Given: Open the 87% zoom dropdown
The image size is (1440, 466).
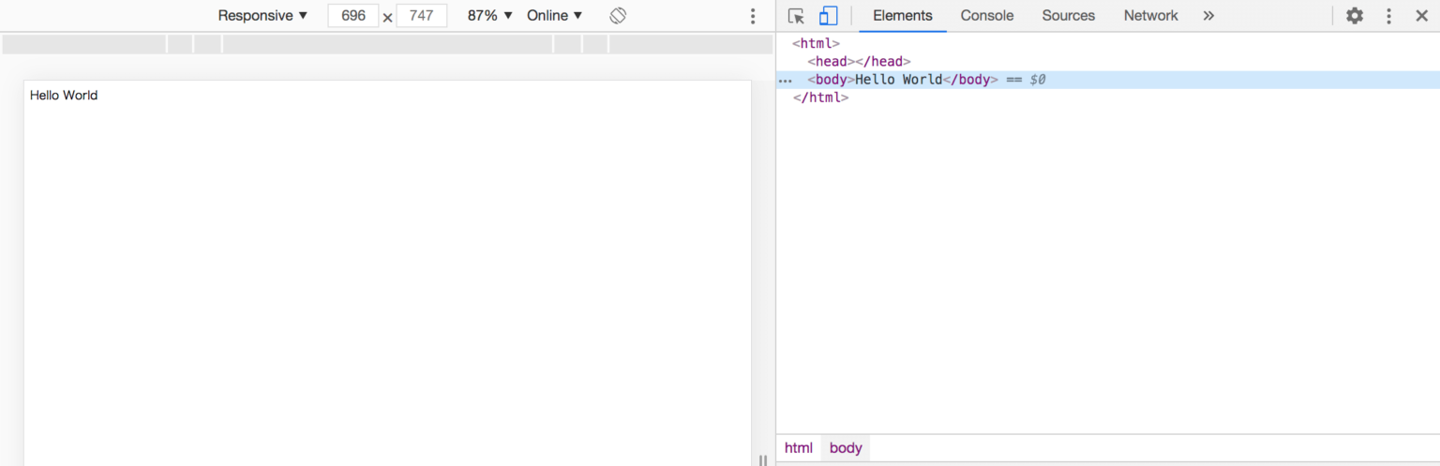Looking at the screenshot, I should click(490, 16).
